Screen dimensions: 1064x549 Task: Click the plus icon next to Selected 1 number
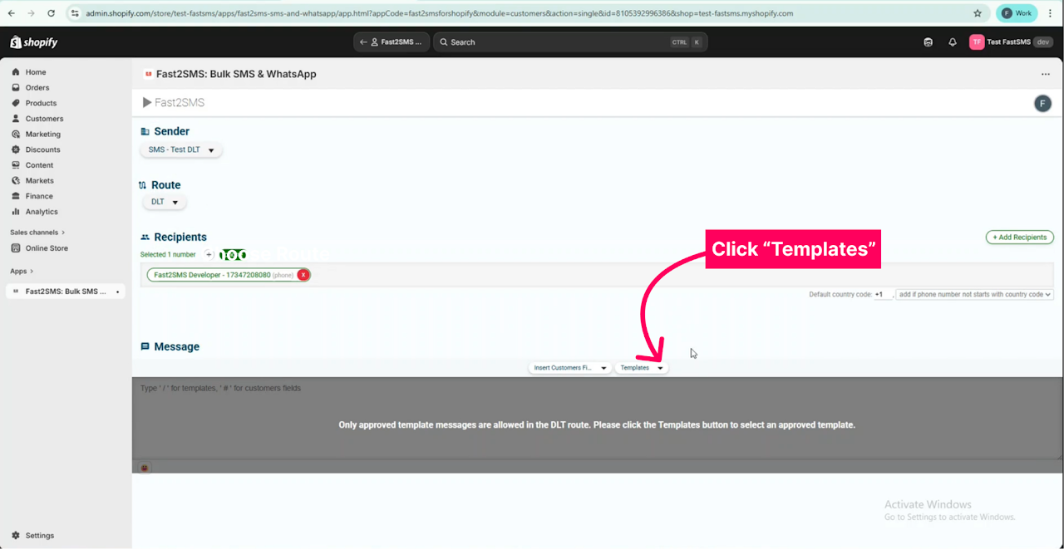coord(209,255)
